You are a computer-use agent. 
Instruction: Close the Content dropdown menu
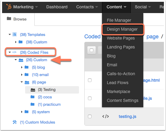[x=116, y=7]
